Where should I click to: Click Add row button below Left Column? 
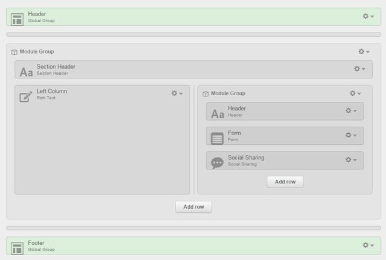[194, 207]
